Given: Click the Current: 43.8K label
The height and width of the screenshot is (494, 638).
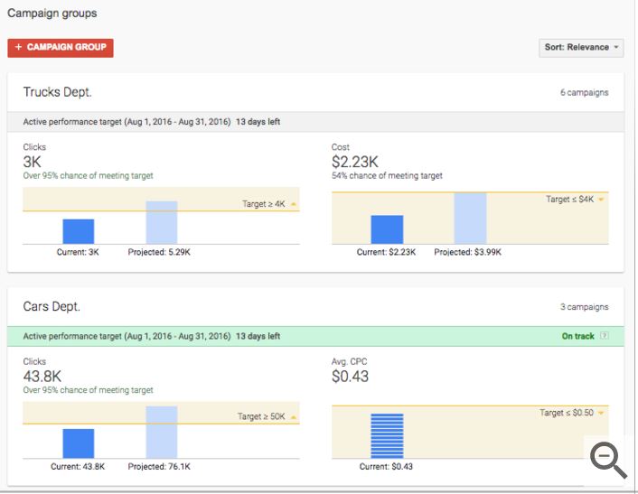Looking at the screenshot, I should pyautogui.click(x=78, y=466).
